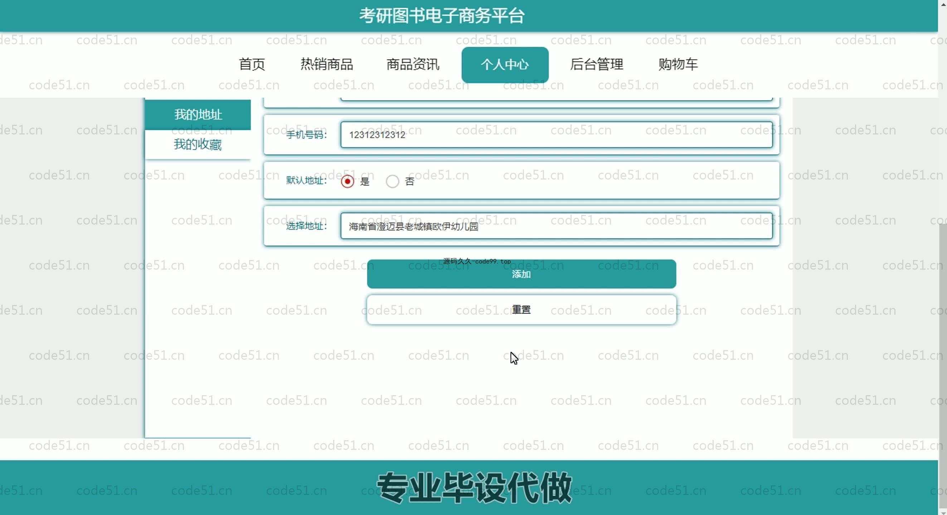Screen dimensions: 947x515
Task: Open 后台管理 link
Action: [596, 64]
